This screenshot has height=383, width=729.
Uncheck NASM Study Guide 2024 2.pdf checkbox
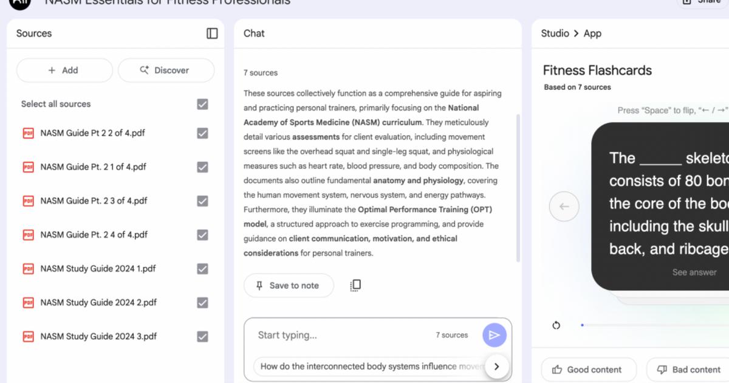(203, 303)
